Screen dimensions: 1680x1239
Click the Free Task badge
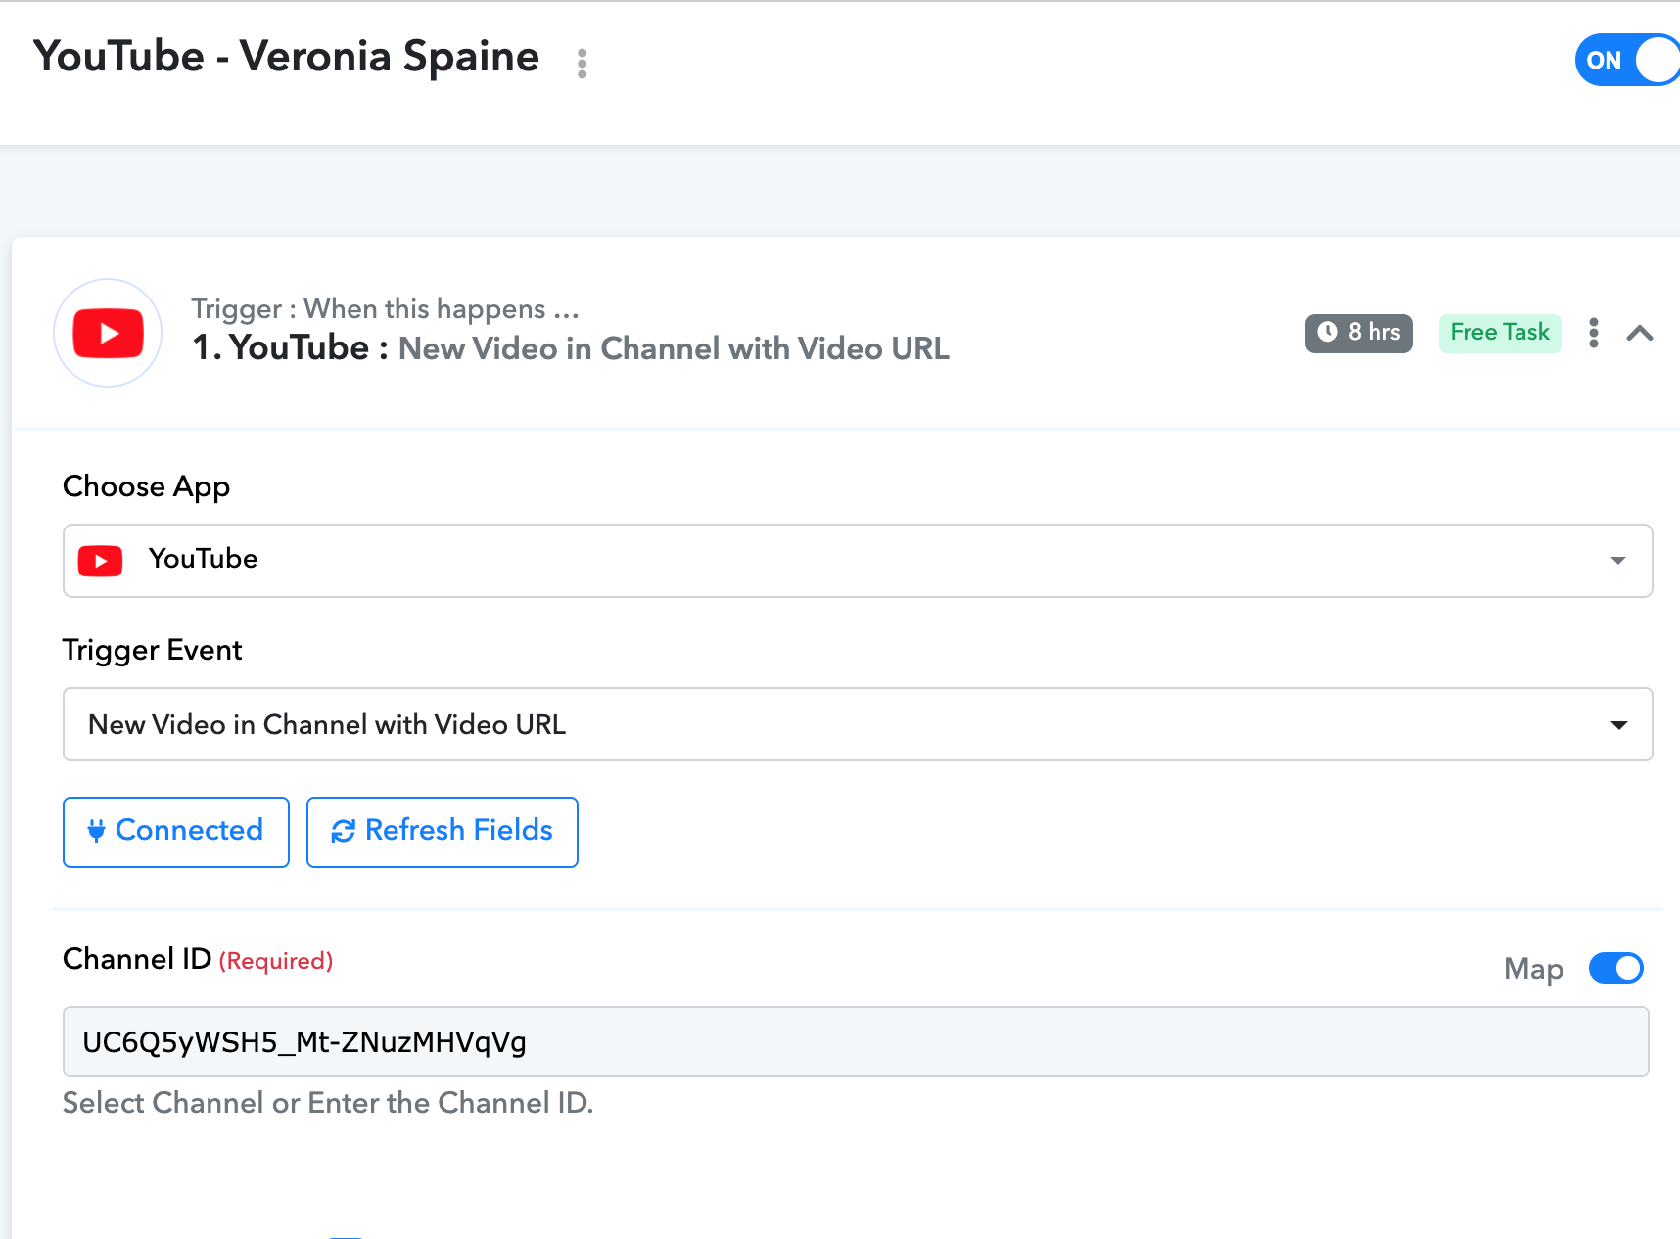[1500, 333]
